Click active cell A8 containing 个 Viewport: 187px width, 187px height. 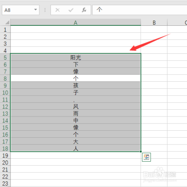(x=76, y=78)
